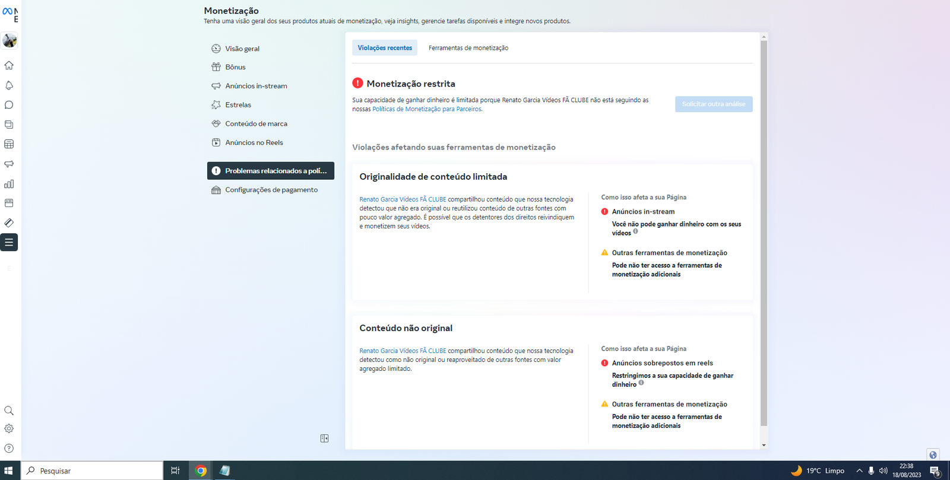This screenshot has height=480, width=950.
Task: Click info icon beside 'com os seus vídeos'
Action: [635, 231]
